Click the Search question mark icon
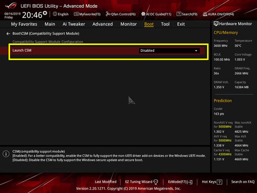 (179, 14)
